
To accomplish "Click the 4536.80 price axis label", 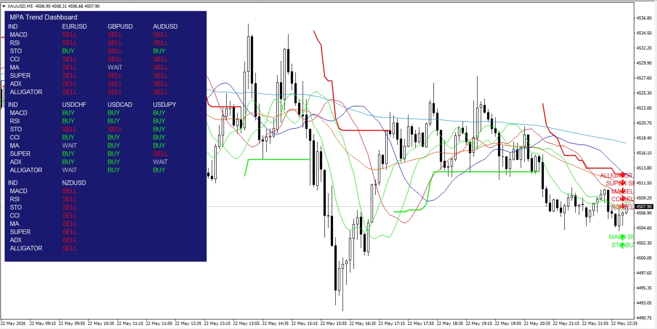I will click(645, 18).
